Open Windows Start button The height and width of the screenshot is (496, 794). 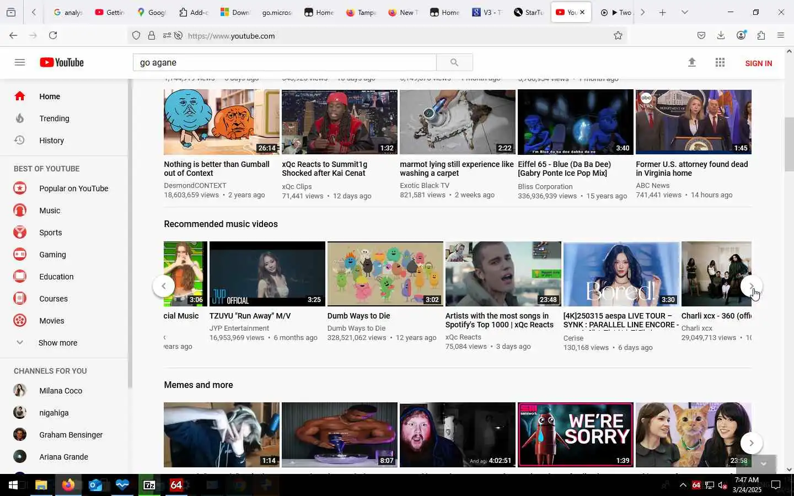13,485
